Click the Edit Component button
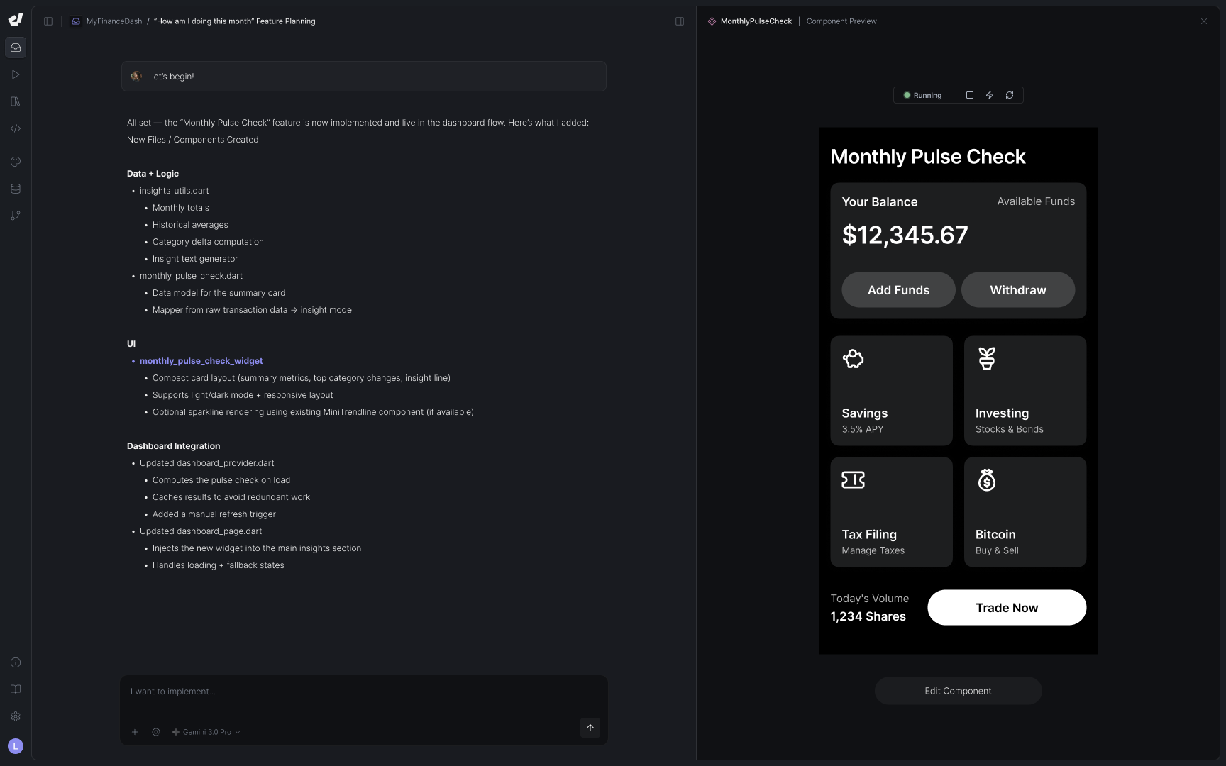This screenshot has height=766, width=1226. click(958, 691)
